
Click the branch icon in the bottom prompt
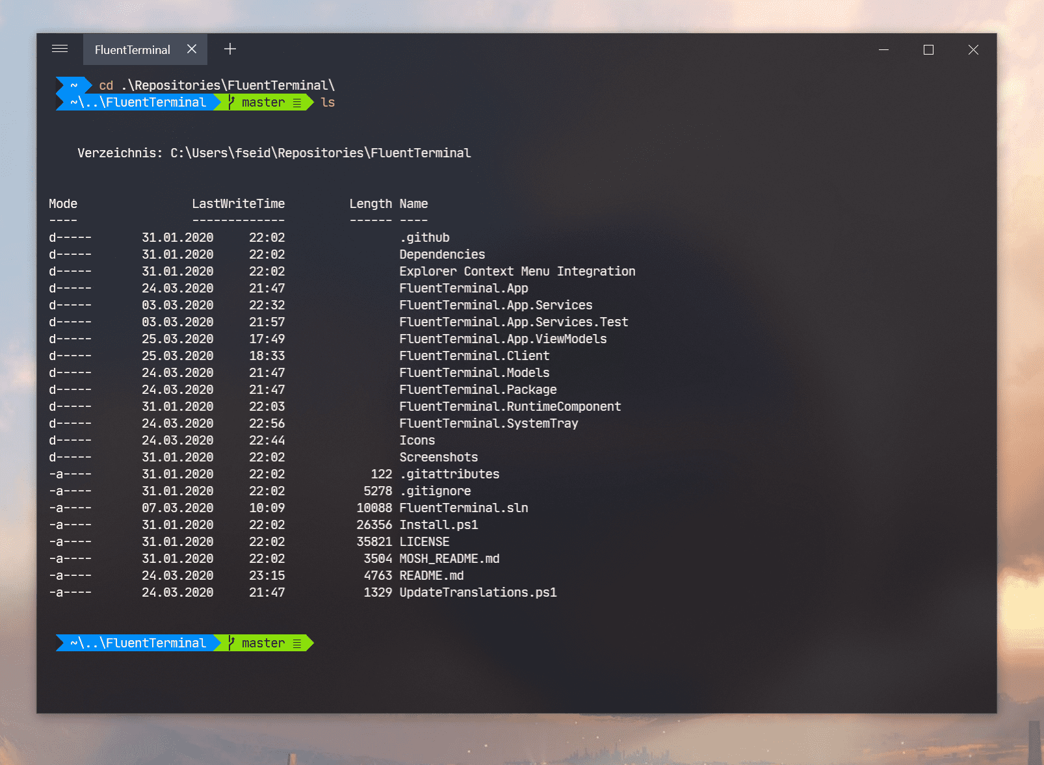click(231, 643)
